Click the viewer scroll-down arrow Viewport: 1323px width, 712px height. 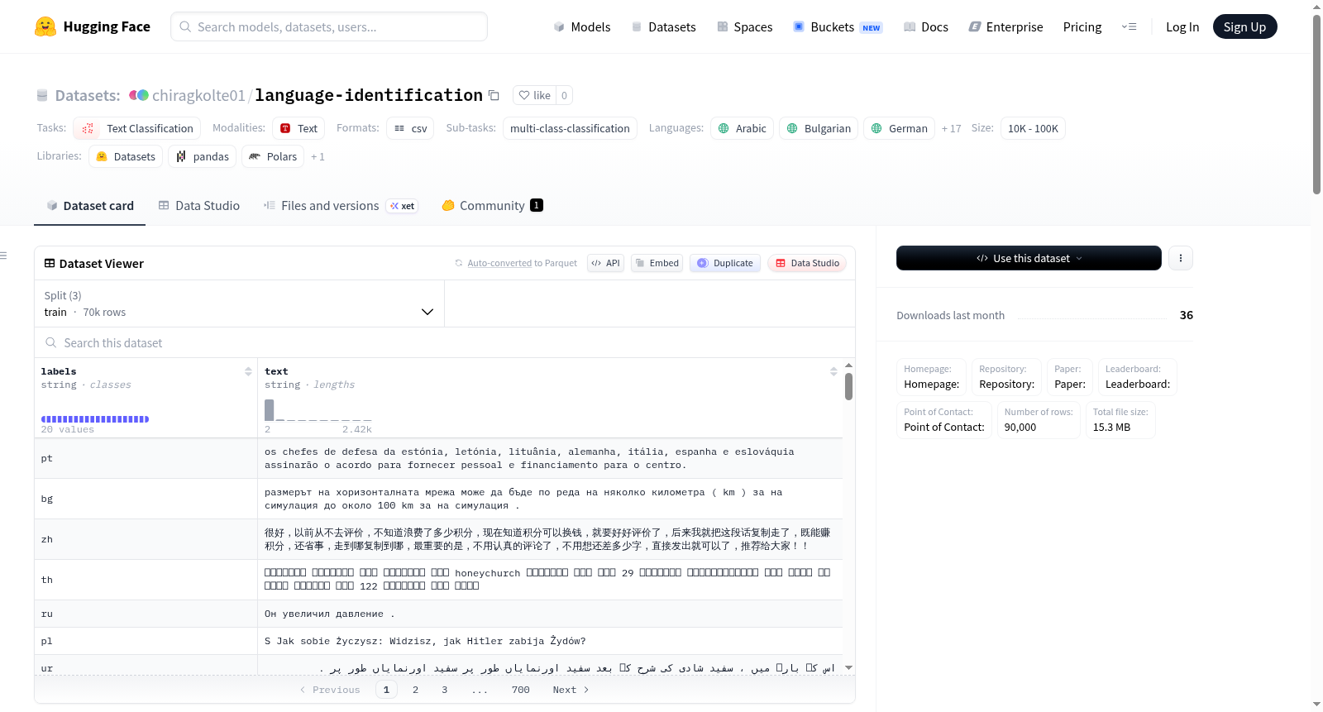tap(848, 667)
